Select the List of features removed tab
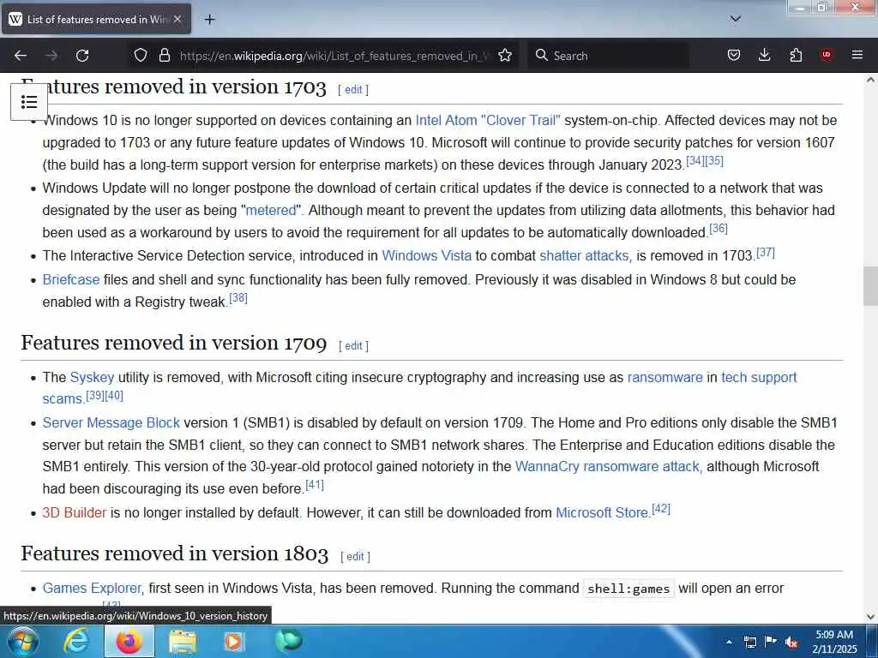This screenshot has height=658, width=878. pos(96,19)
